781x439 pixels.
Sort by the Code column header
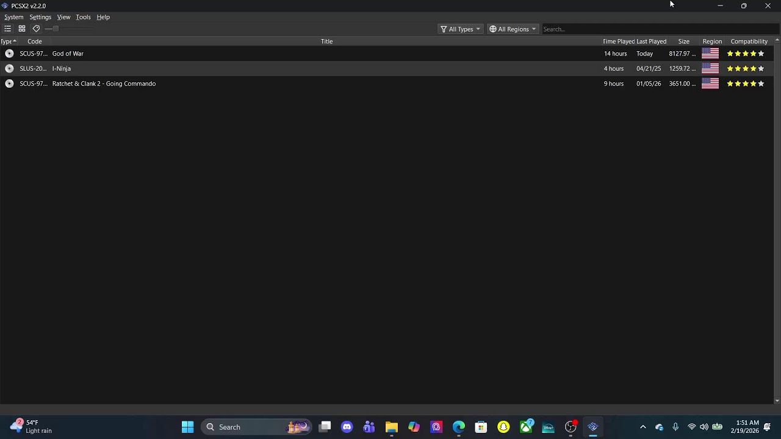tap(34, 41)
